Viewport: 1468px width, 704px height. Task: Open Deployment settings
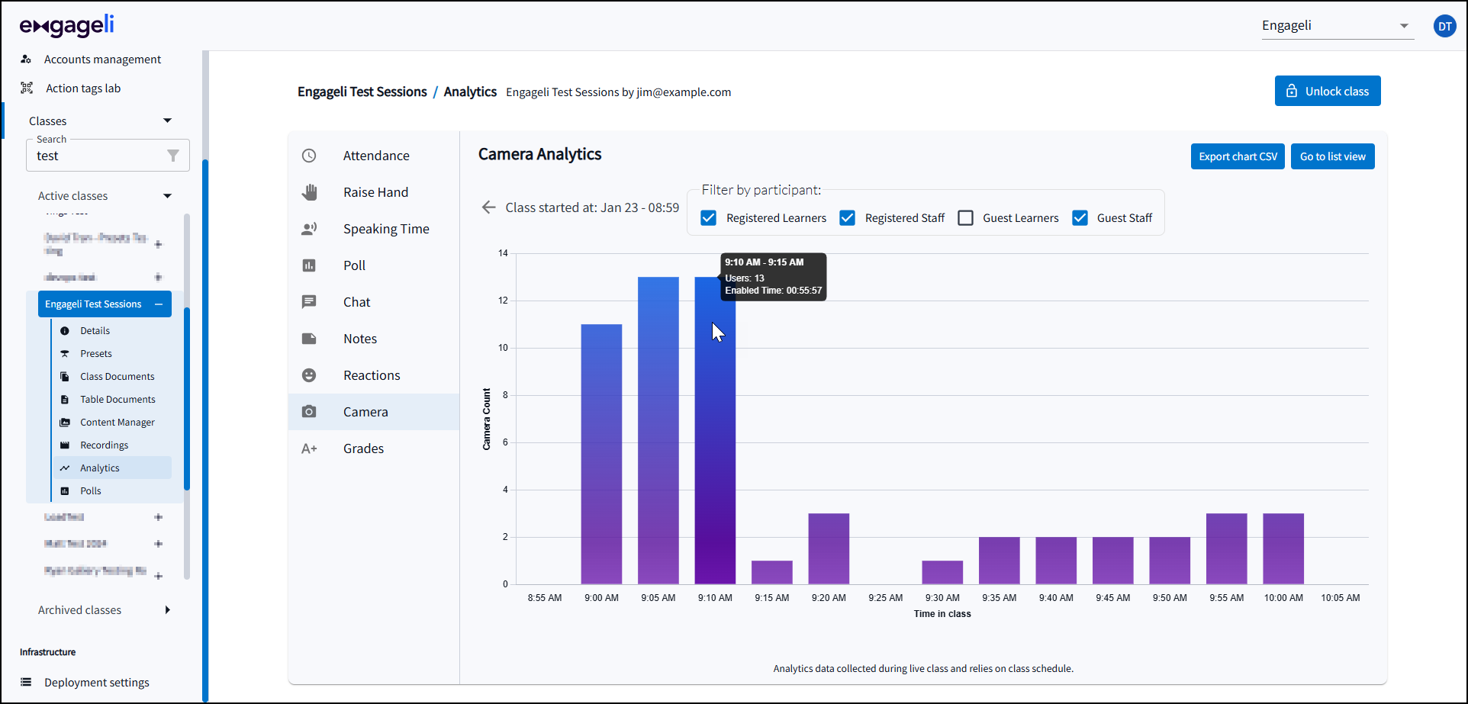pos(97,683)
